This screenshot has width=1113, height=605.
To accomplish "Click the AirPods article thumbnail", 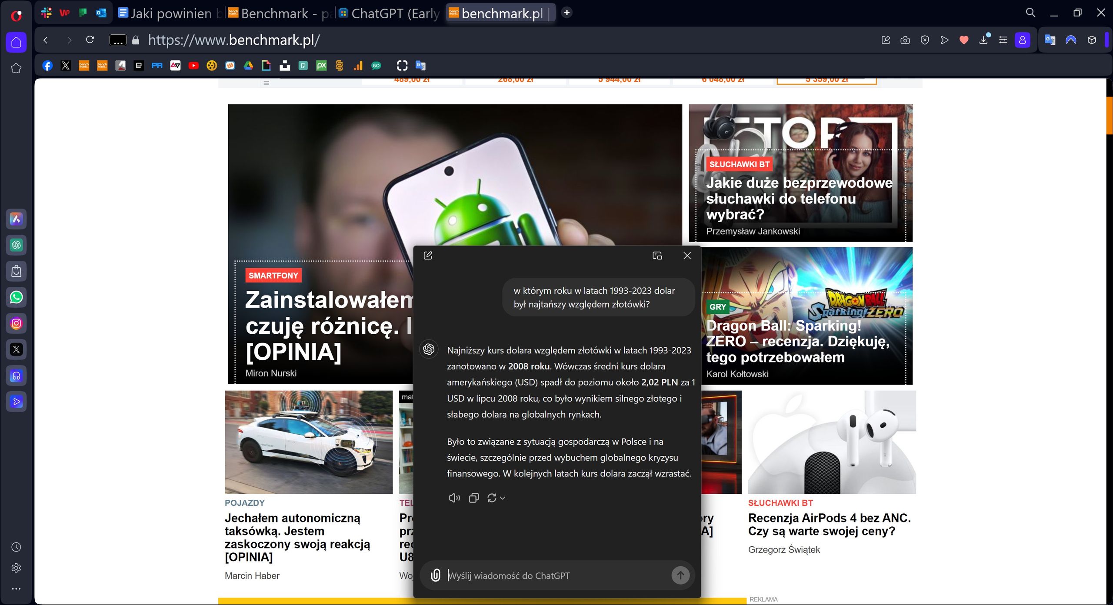I will [832, 442].
